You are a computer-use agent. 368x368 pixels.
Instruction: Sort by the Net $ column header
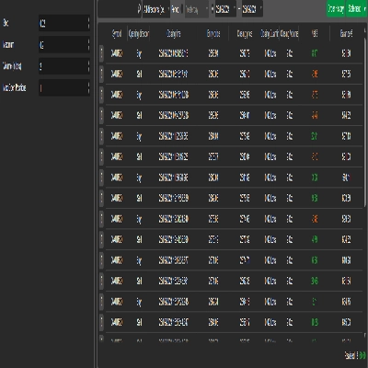point(315,33)
